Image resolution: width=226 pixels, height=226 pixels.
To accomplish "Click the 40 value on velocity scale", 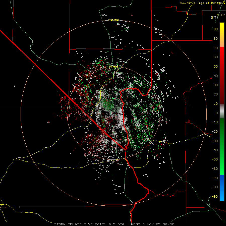I will coord(216,76).
